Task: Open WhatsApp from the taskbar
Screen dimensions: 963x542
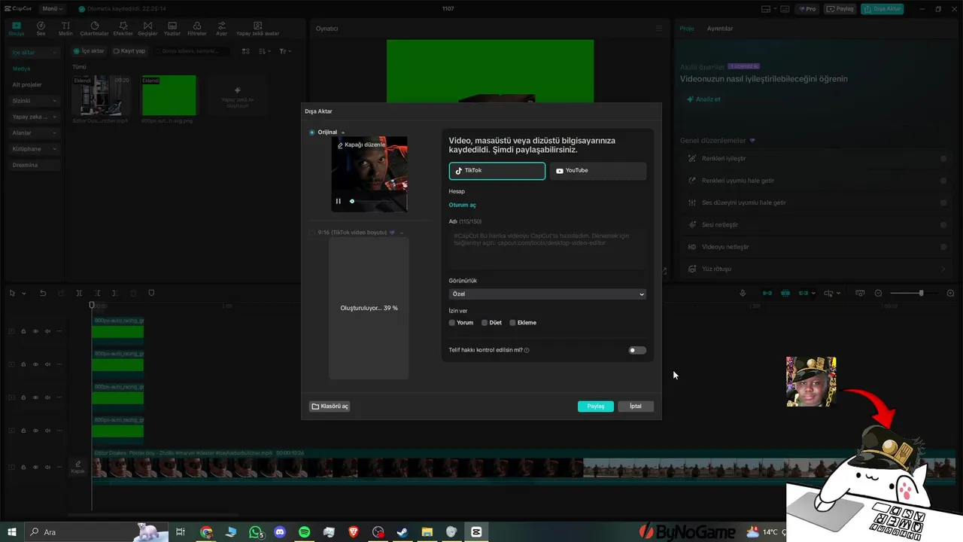Action: point(257,532)
